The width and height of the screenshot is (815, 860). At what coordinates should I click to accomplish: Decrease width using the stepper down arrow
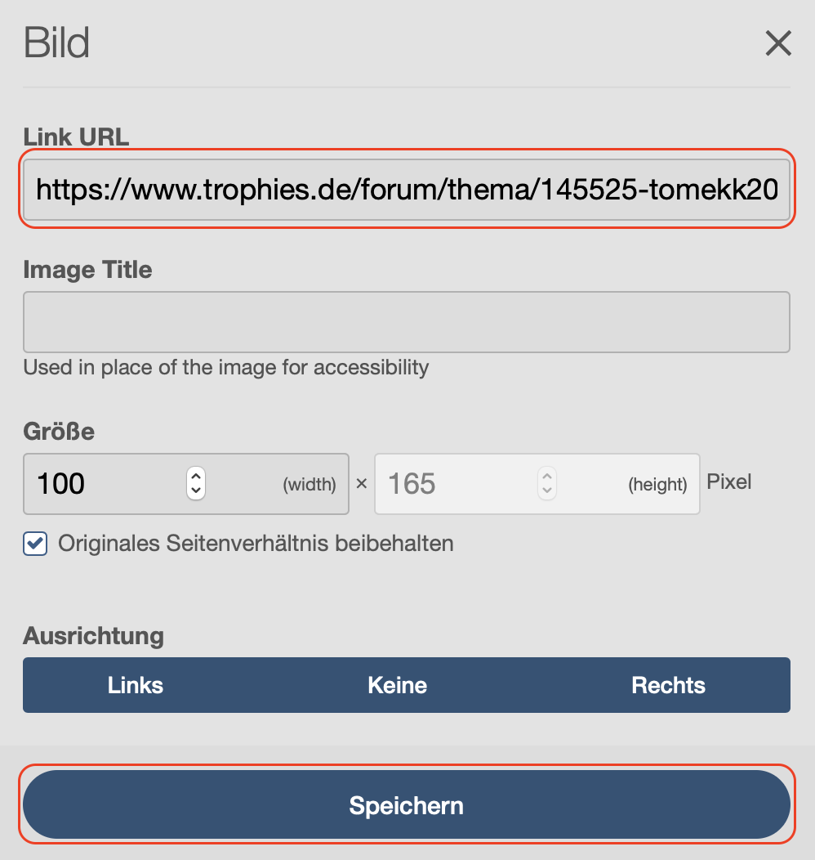[x=195, y=491]
